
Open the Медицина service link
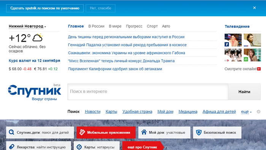coord(188,112)
